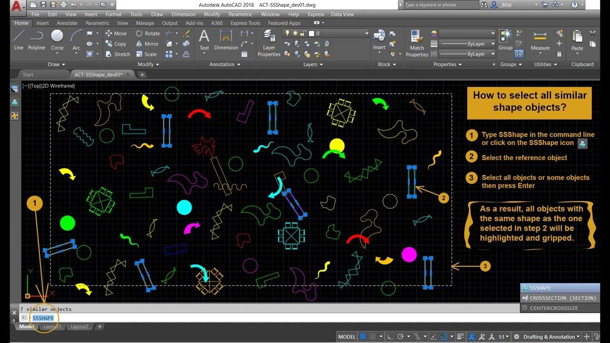The image size is (610, 343).
Task: Click the Stretch tool
Action: coord(118,54)
